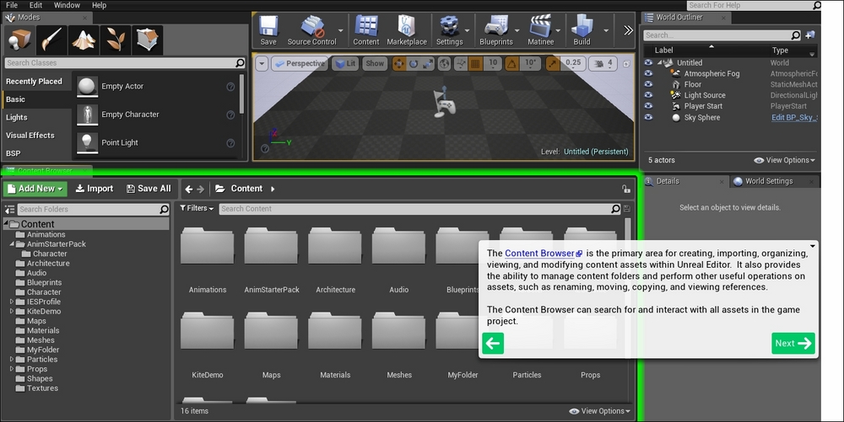Select the Place mode icon
Screen dimensions: 844x422
click(19, 40)
